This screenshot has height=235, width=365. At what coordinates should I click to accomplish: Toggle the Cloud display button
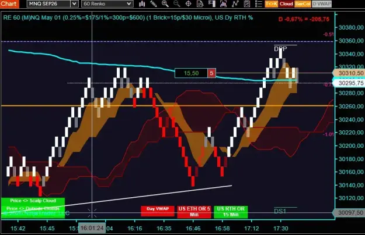click(286, 3)
